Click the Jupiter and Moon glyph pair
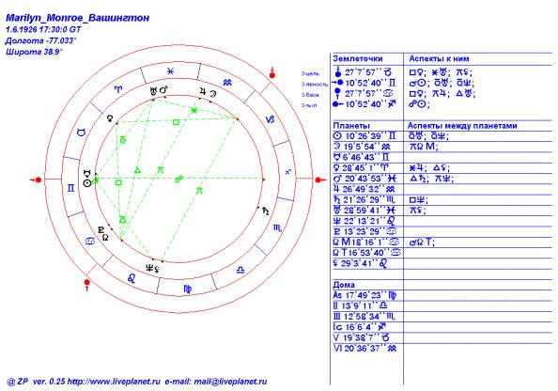This screenshot has height=391, width=558. pos(208,93)
